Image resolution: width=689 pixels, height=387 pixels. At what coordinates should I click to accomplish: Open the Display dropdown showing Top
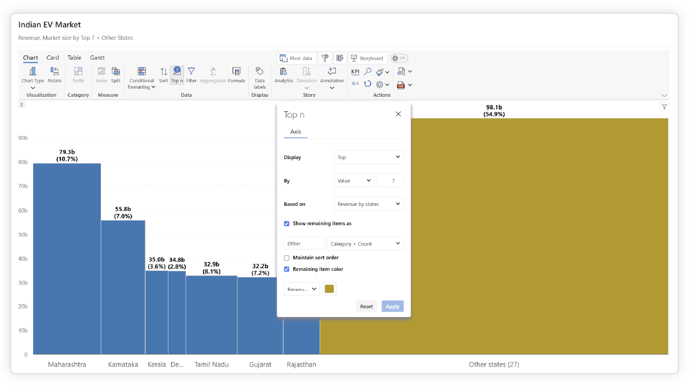click(369, 157)
